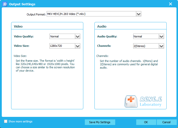Open the Audio Quality dropdown arrow
178x128 pixels.
[x=162, y=36]
